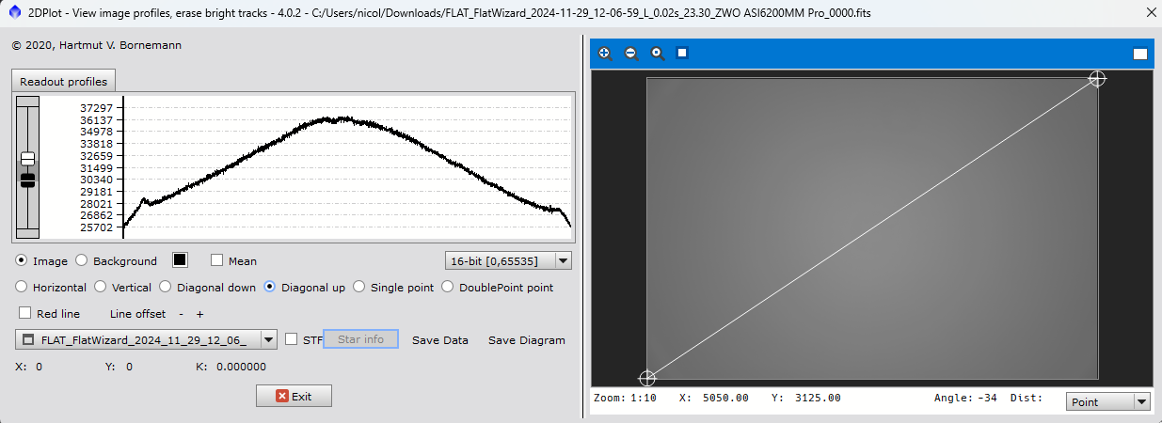
Task: Select the Image radio button
Action: point(22,260)
